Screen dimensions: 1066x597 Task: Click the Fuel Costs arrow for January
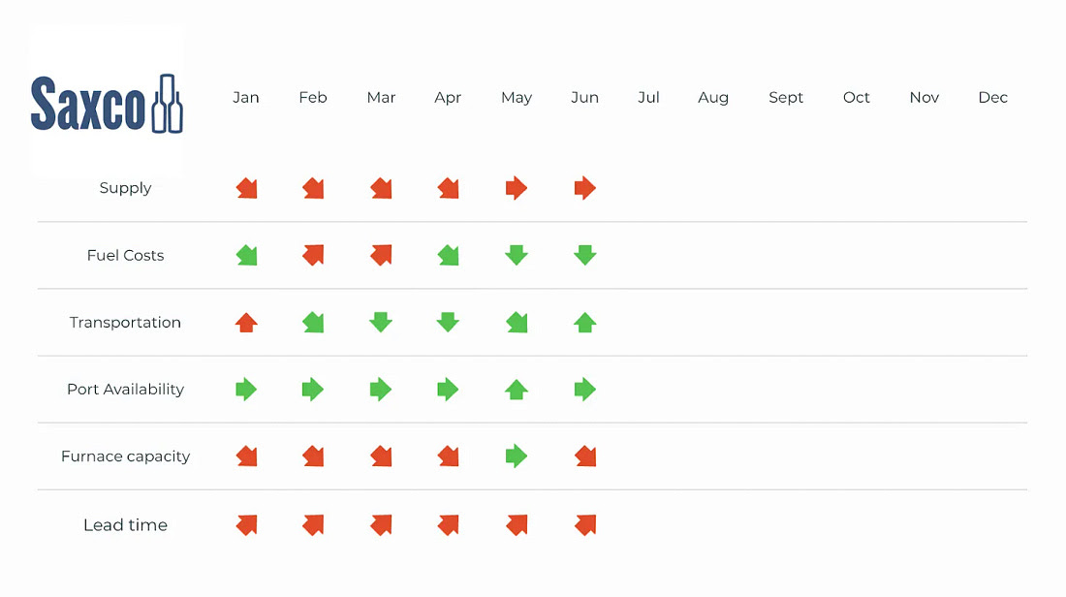tap(246, 256)
